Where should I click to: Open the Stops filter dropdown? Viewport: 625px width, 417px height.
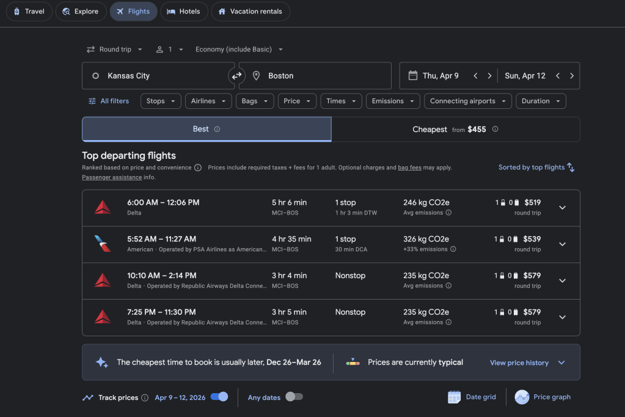(161, 101)
